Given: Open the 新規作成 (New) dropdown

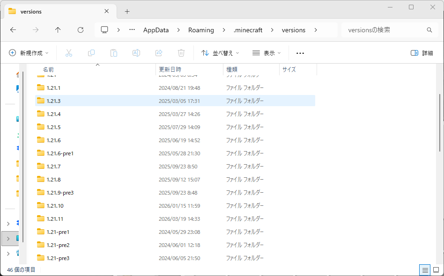Looking at the screenshot, I should pos(29,53).
